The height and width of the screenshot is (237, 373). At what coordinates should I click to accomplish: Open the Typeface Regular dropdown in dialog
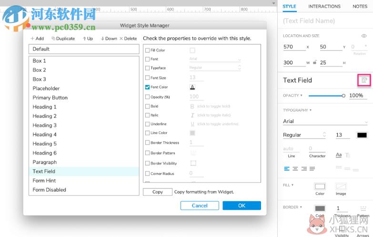click(x=215, y=68)
